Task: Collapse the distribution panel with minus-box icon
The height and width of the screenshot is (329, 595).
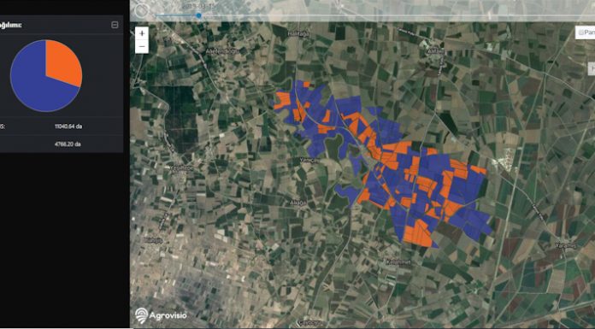Action: tap(115, 25)
